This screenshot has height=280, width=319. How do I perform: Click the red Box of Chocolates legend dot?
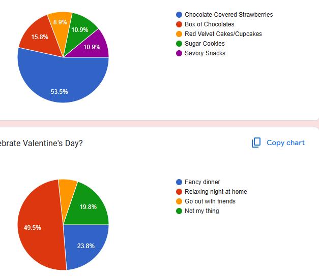point(179,24)
